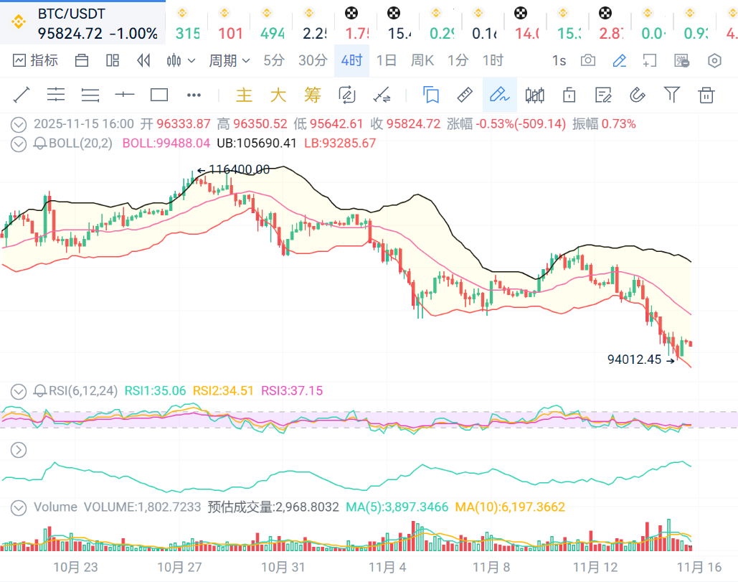This screenshot has width=738, height=582.
Task: Click the replay rewind icon
Action: [x=143, y=61]
